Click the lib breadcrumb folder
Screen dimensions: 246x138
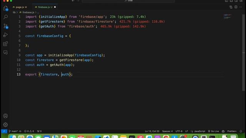click(14, 12)
